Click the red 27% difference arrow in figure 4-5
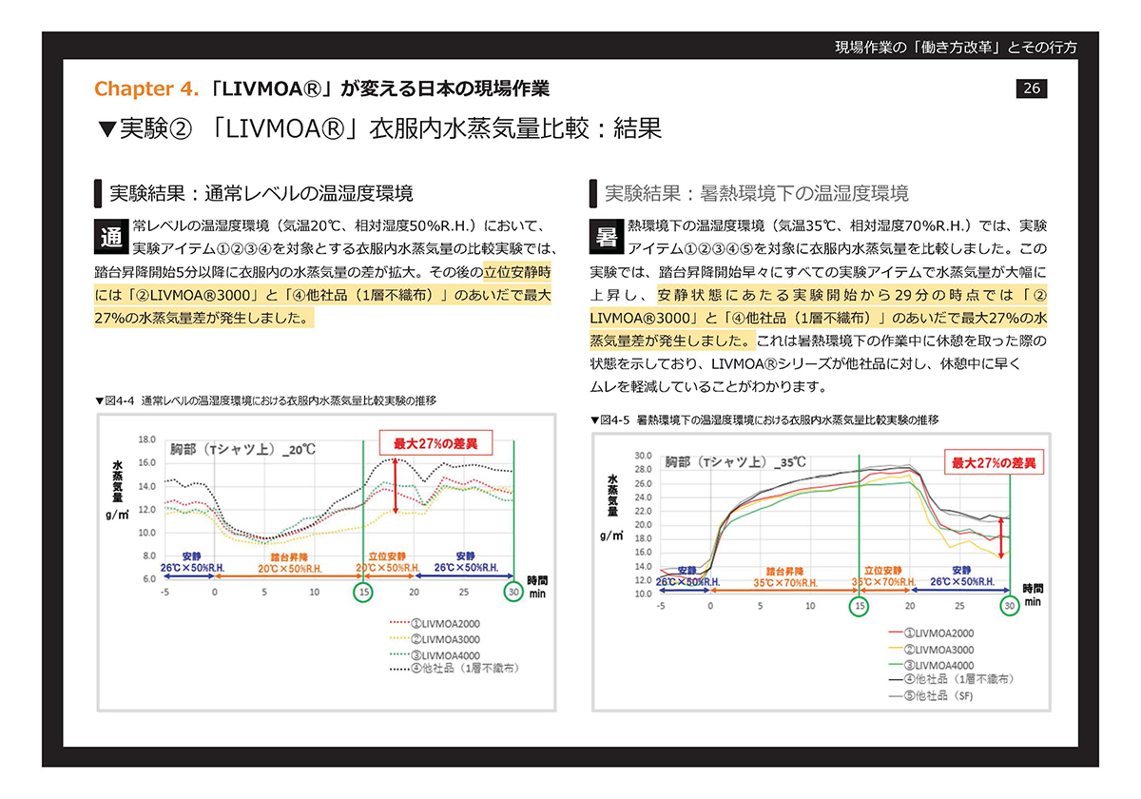Screen dimensions: 1141x799 coord(999,539)
